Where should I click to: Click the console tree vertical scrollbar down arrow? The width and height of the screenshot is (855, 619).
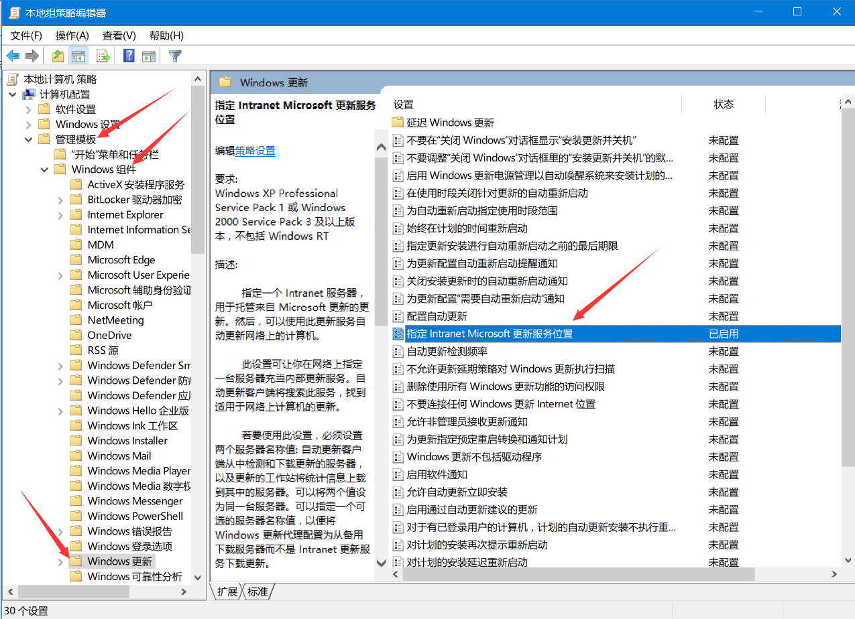click(x=197, y=577)
